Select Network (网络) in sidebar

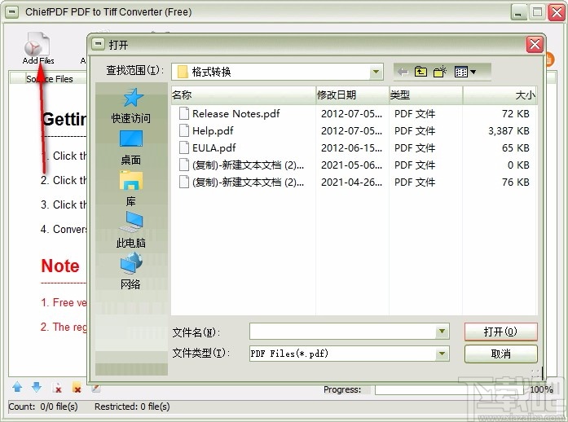tap(131, 271)
